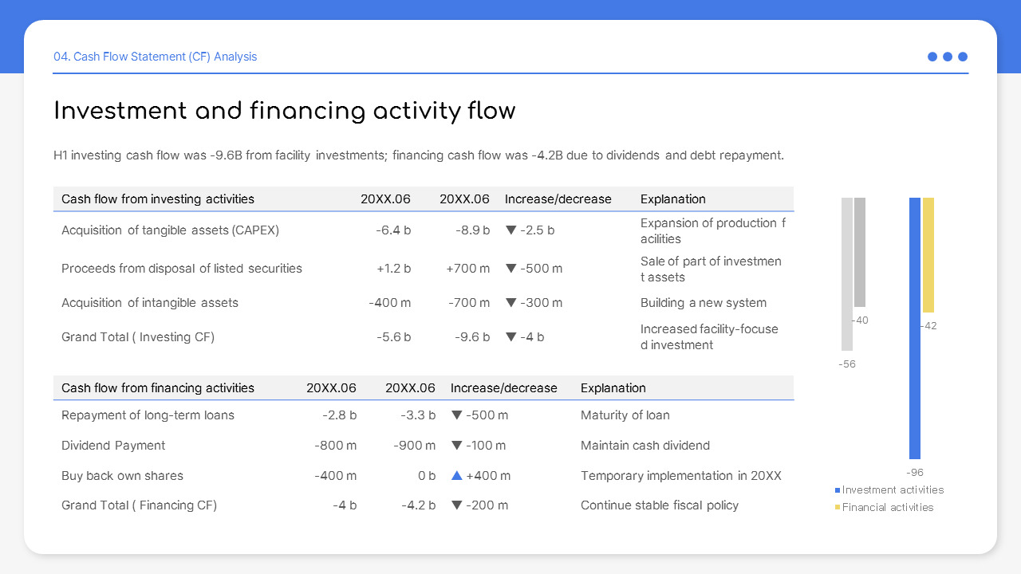Open the 04. Cash Flow Statement Analysis section
This screenshot has width=1021, height=574.
point(156,57)
